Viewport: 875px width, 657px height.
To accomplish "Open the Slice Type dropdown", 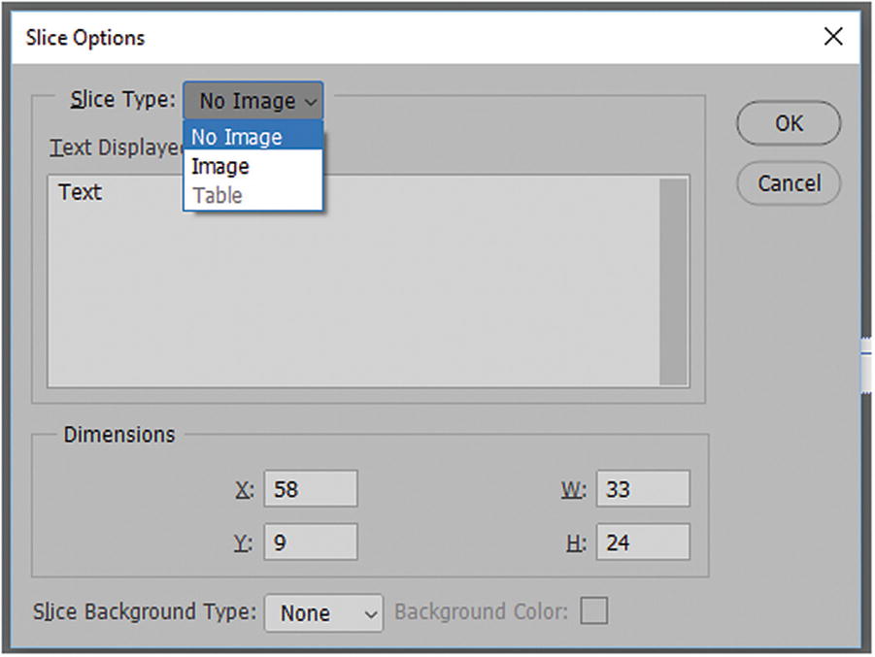I will tap(252, 100).
